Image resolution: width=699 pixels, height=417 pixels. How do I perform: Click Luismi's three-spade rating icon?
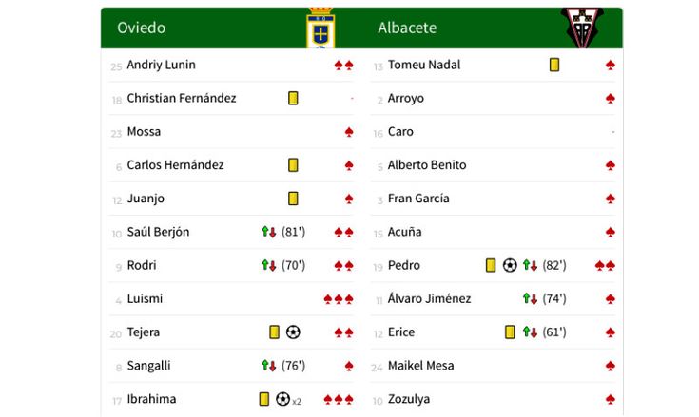click(339, 298)
